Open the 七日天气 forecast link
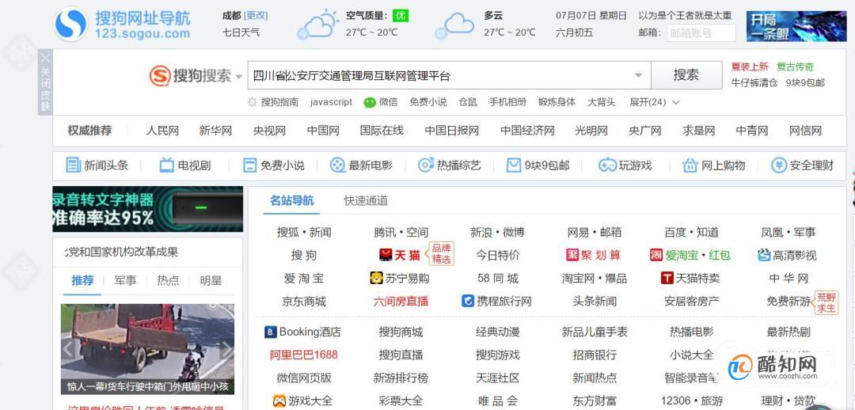Viewport: 855px width, 410px height. click(x=241, y=32)
